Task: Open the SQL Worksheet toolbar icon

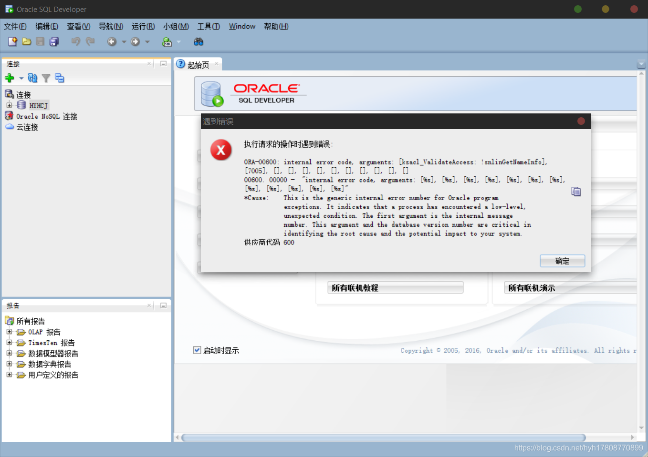Action: click(167, 41)
